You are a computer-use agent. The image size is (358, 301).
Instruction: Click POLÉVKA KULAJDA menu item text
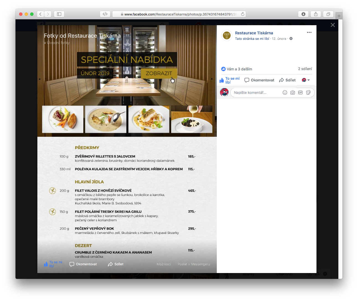click(x=129, y=169)
